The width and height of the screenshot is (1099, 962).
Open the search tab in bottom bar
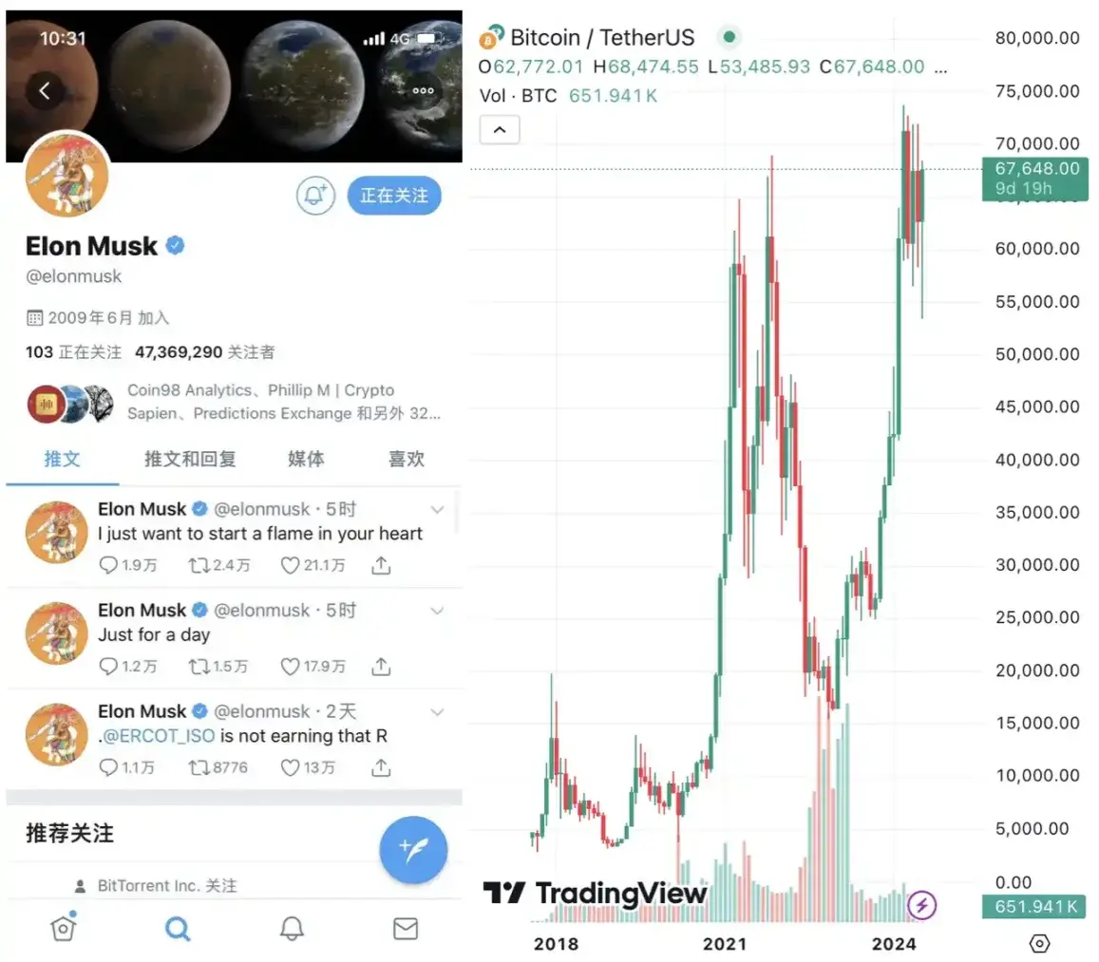[178, 929]
